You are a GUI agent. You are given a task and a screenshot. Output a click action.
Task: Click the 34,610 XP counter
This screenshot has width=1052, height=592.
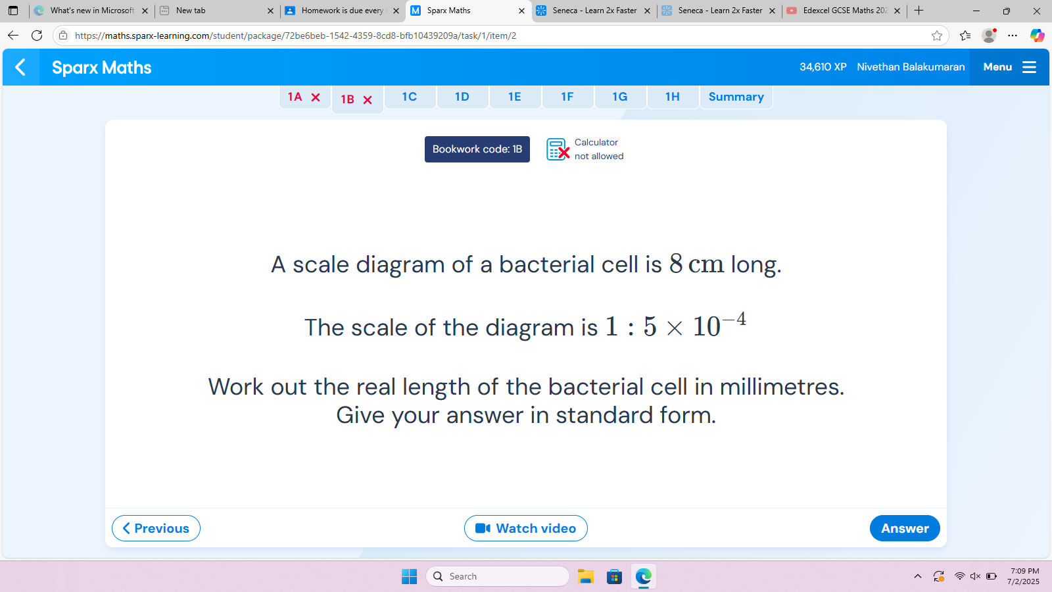click(823, 67)
